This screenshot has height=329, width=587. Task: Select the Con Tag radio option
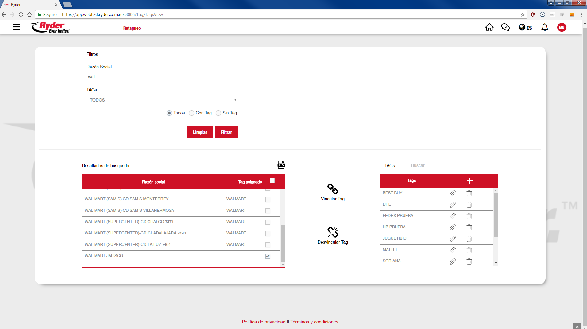pos(192,113)
